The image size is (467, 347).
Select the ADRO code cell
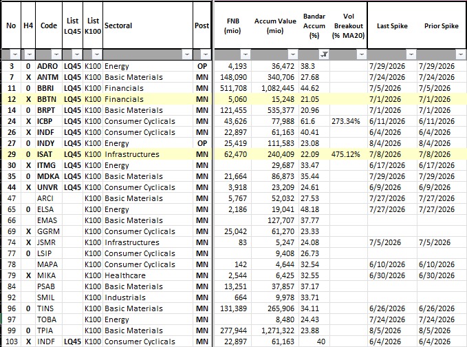pos(49,66)
